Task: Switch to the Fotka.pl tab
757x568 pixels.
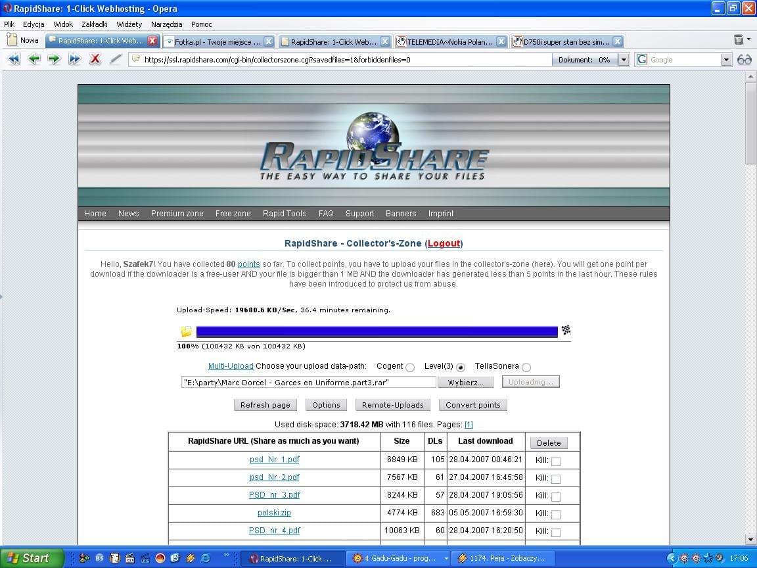Action: click(x=217, y=41)
